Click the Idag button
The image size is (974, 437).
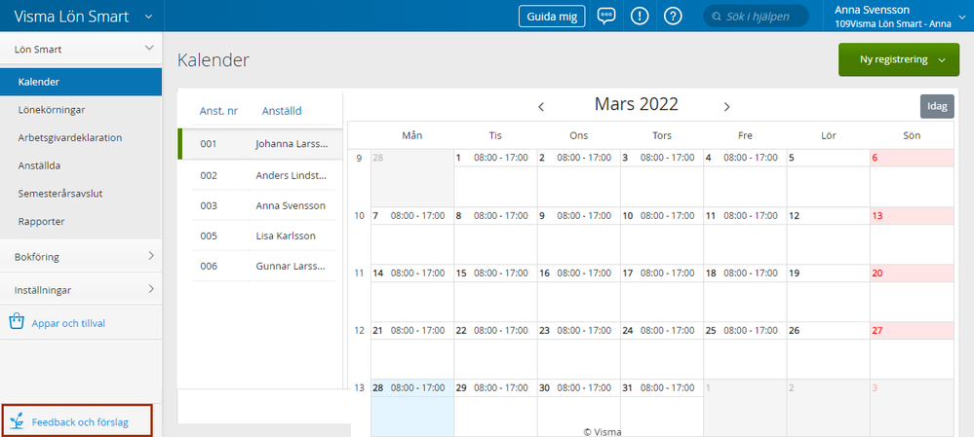pyautogui.click(x=936, y=106)
